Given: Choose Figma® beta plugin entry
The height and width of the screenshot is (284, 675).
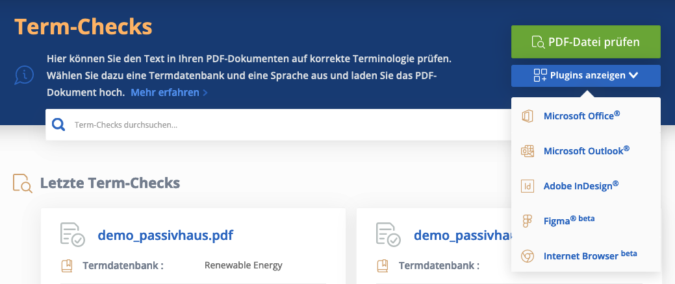Looking at the screenshot, I should coord(569,220).
